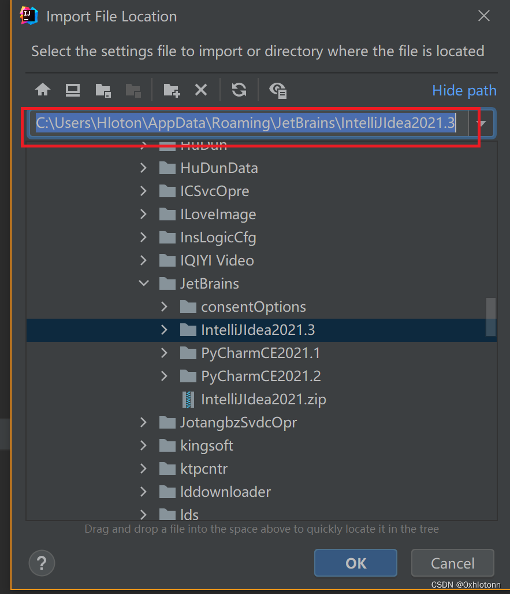Viewport: 510px width, 594px height.
Task: Click the greyed-out module directory icon
Action: click(x=133, y=91)
